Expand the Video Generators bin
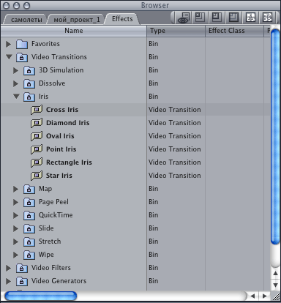Viewport: 281px width, 303px height. pyautogui.click(x=9, y=281)
